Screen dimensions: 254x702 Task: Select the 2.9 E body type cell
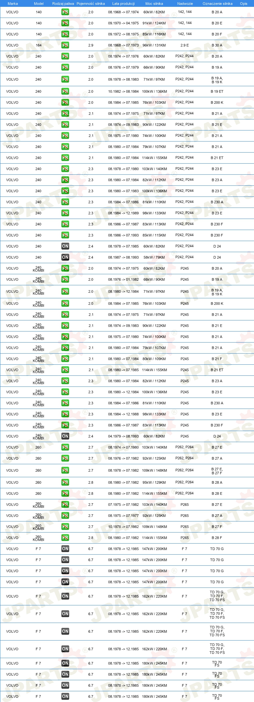coord(184,45)
